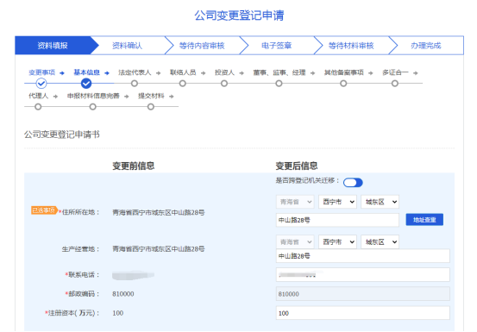Go to the 其他备案事项 step label

(344, 72)
